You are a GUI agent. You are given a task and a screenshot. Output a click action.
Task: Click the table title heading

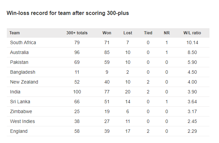68,13
